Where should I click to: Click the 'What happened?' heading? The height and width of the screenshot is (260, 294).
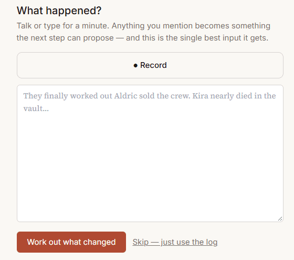coord(59,11)
